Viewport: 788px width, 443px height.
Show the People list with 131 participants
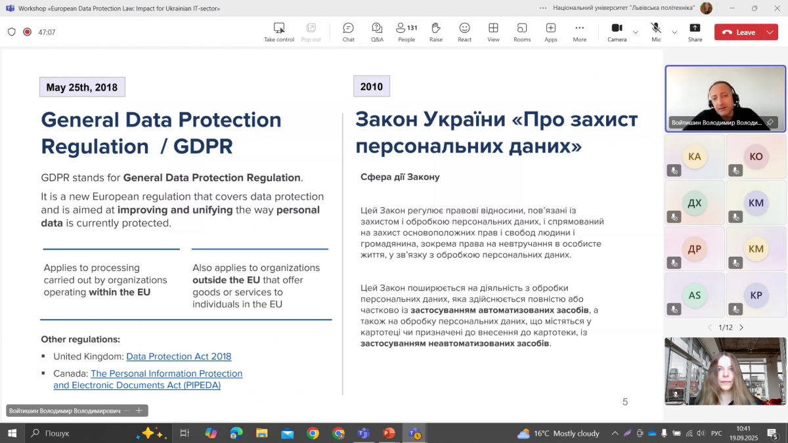coord(406,31)
